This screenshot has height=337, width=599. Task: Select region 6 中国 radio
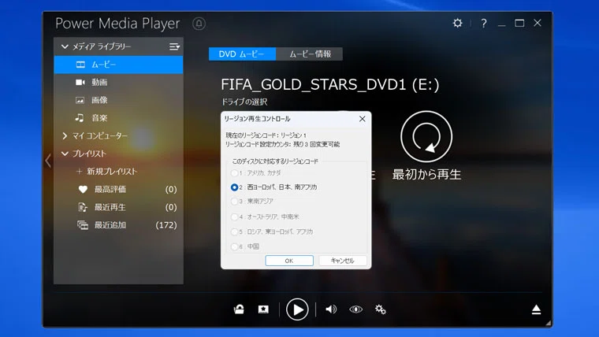point(234,246)
